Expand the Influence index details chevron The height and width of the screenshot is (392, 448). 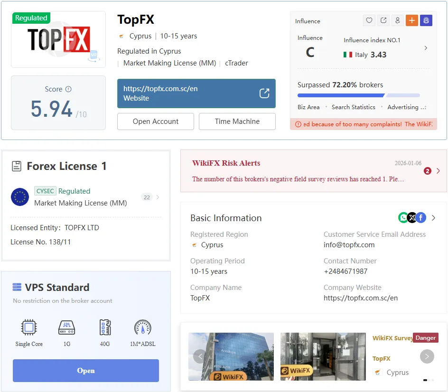[x=426, y=48]
